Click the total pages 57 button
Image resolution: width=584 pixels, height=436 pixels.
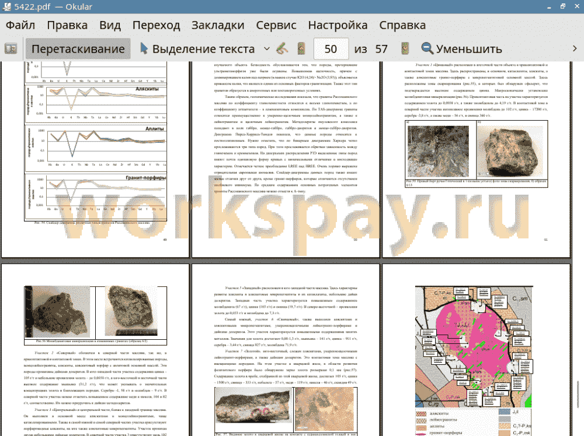tap(381, 49)
